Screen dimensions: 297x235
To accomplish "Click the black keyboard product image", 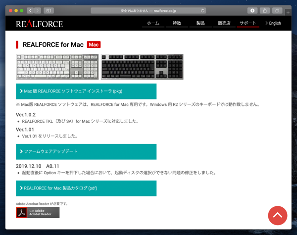I will pyautogui.click(x=142, y=67).
